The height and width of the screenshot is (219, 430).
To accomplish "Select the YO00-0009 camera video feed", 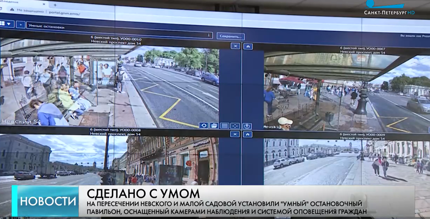I will [347, 162].
